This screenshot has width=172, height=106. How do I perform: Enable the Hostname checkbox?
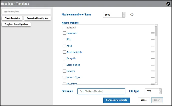click(64, 33)
